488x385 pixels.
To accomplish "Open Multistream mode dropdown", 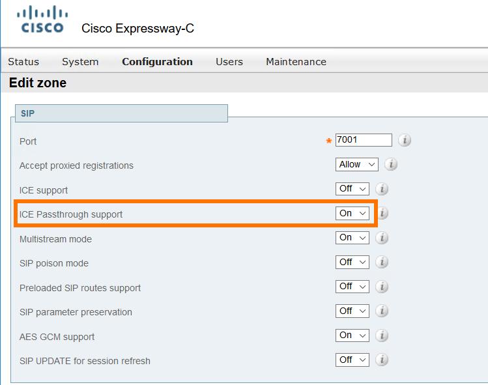I will click(352, 238).
